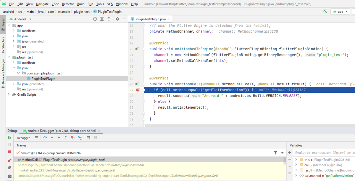Click the build hammer icon
Screen dimensions: 355x181
325,12
